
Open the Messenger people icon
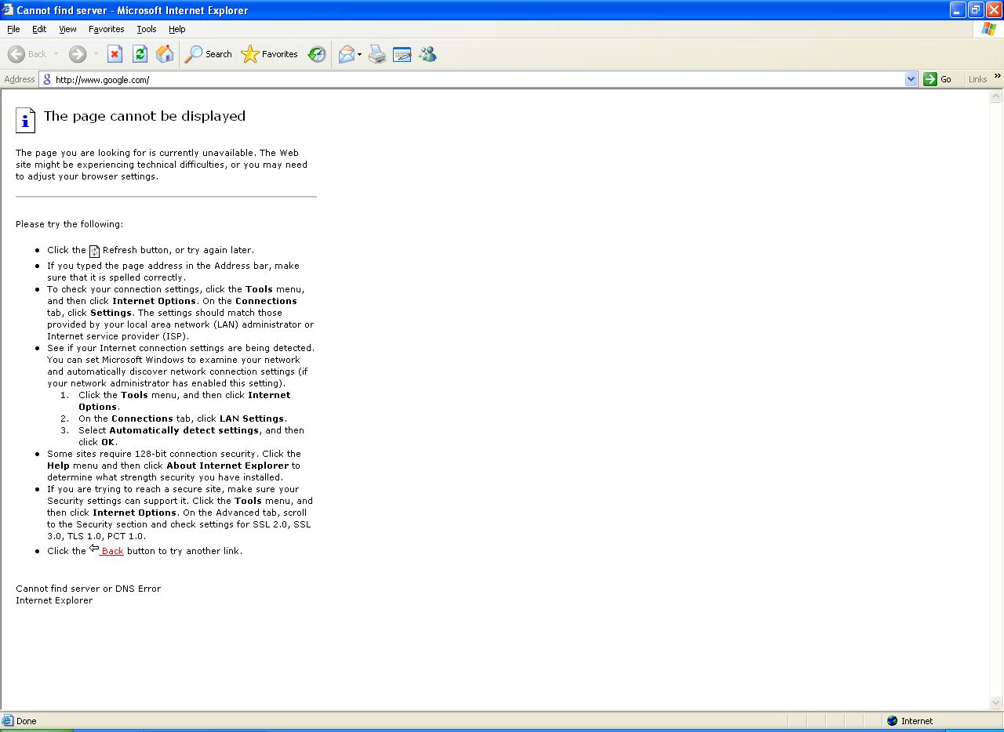pyautogui.click(x=427, y=54)
